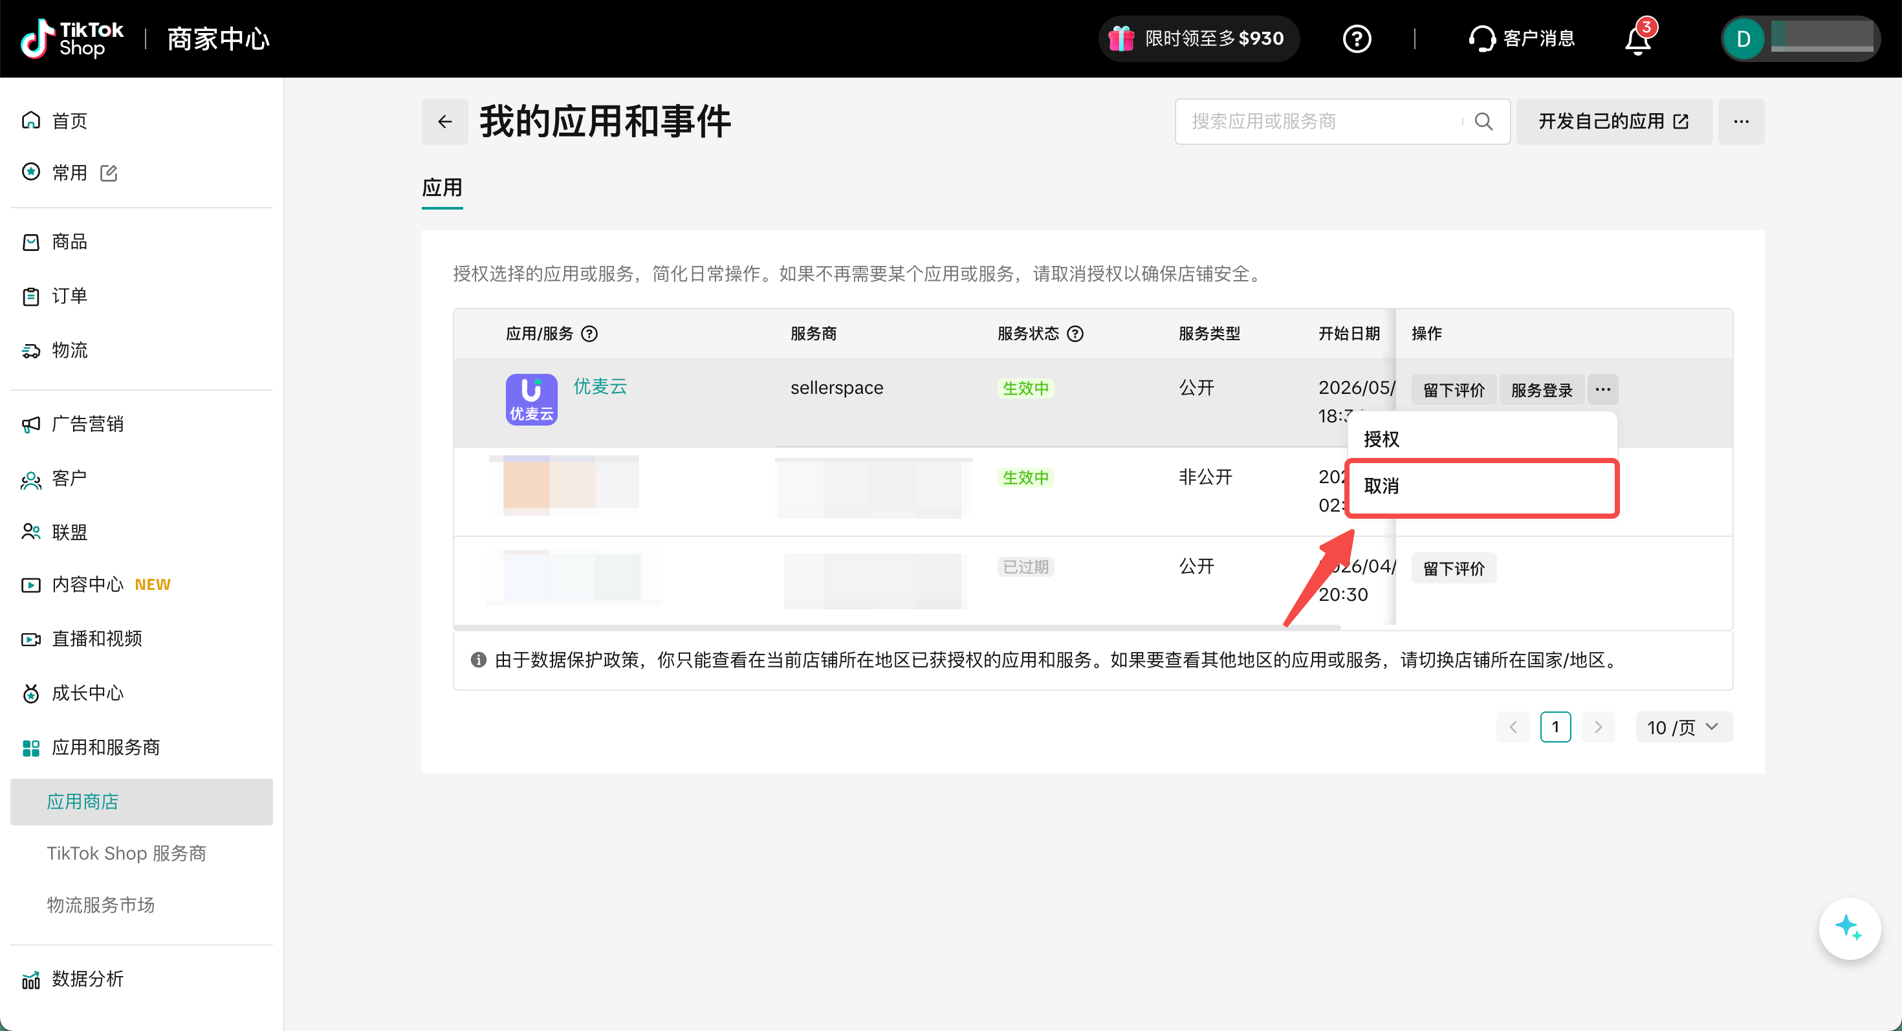Screen dimensions: 1902x1031
Task: Go back using the arrow button
Action: point(444,122)
